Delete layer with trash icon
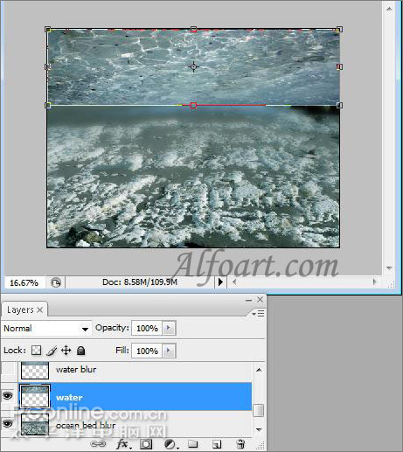 point(240,444)
